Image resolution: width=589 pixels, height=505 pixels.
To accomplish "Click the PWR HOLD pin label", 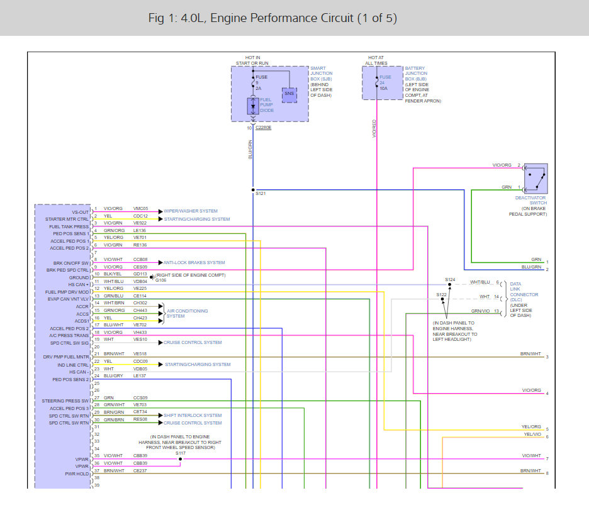I will pyautogui.click(x=77, y=474).
